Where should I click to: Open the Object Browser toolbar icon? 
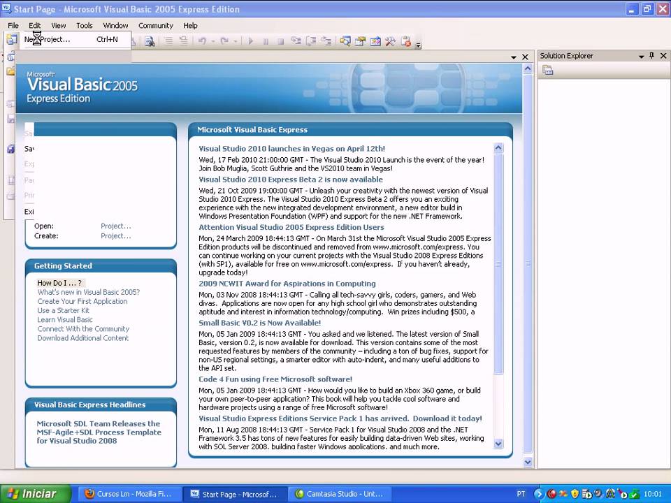(x=375, y=41)
